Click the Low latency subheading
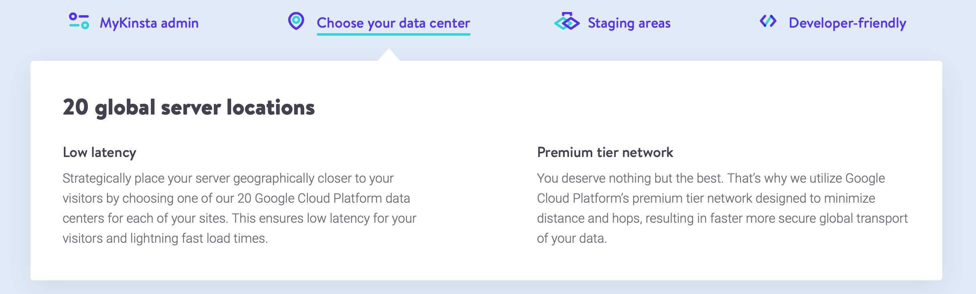The width and height of the screenshot is (976, 294). pyautogui.click(x=100, y=153)
